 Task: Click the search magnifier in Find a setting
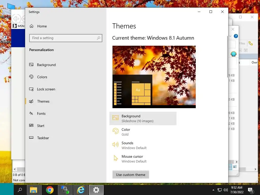tap(99, 38)
